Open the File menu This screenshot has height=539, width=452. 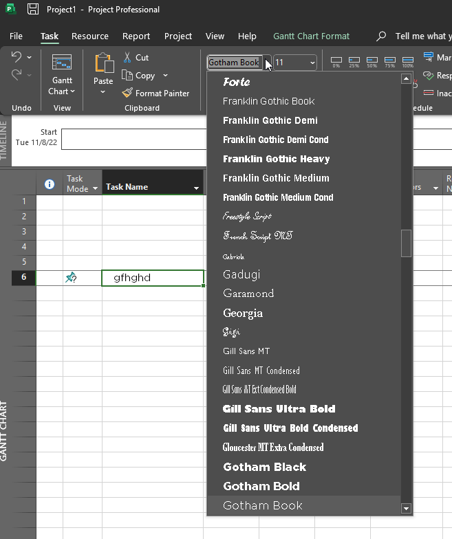(x=16, y=36)
